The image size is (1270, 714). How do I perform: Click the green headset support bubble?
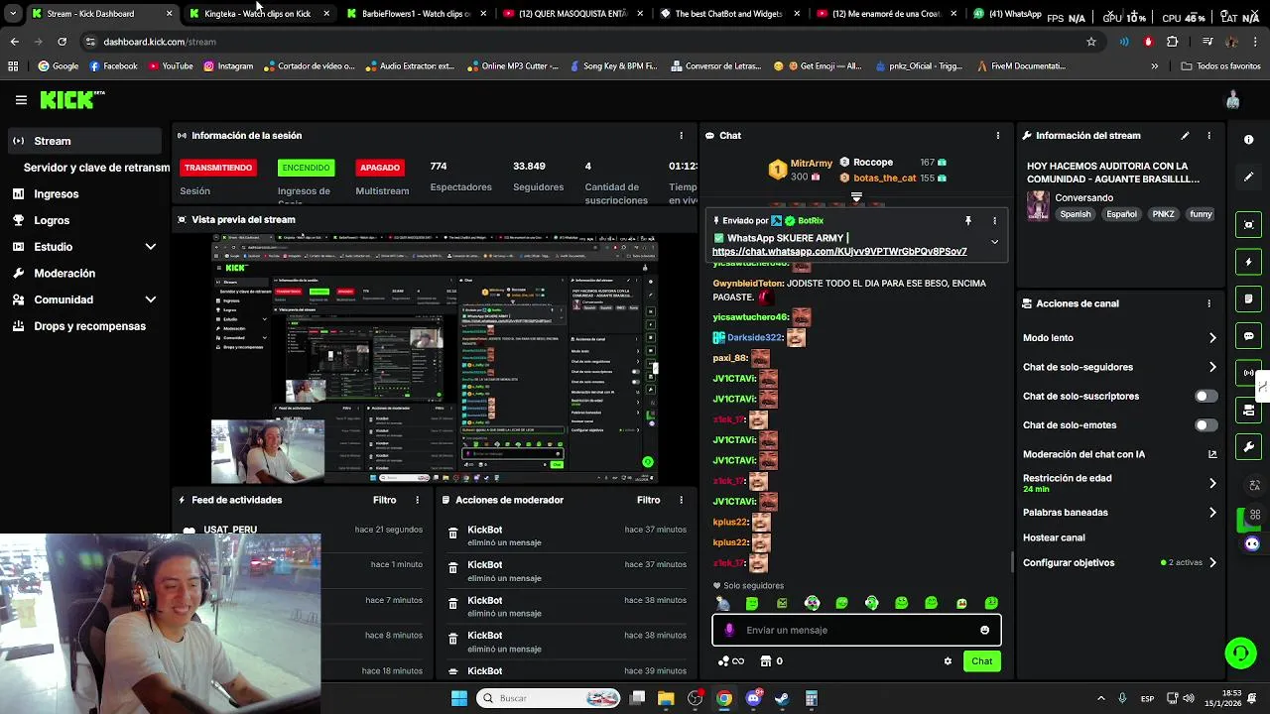1240,654
